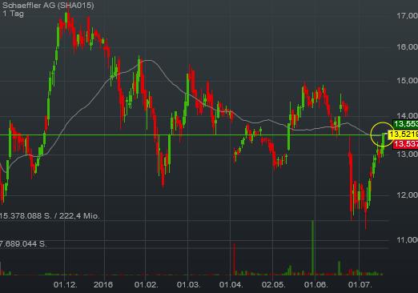The image size is (418, 293).
Task: Click the 12,00 price axis label
Action: pyautogui.click(x=407, y=195)
